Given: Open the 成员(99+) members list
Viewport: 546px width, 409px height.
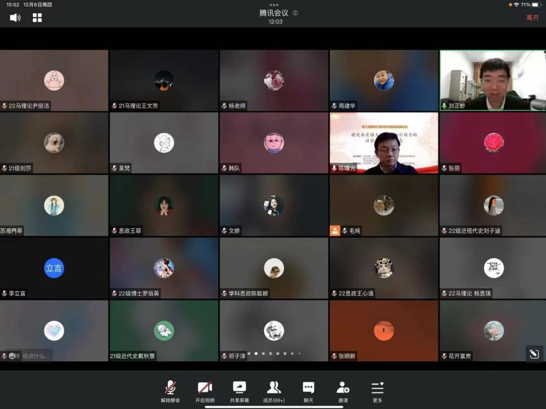Looking at the screenshot, I should tap(274, 391).
